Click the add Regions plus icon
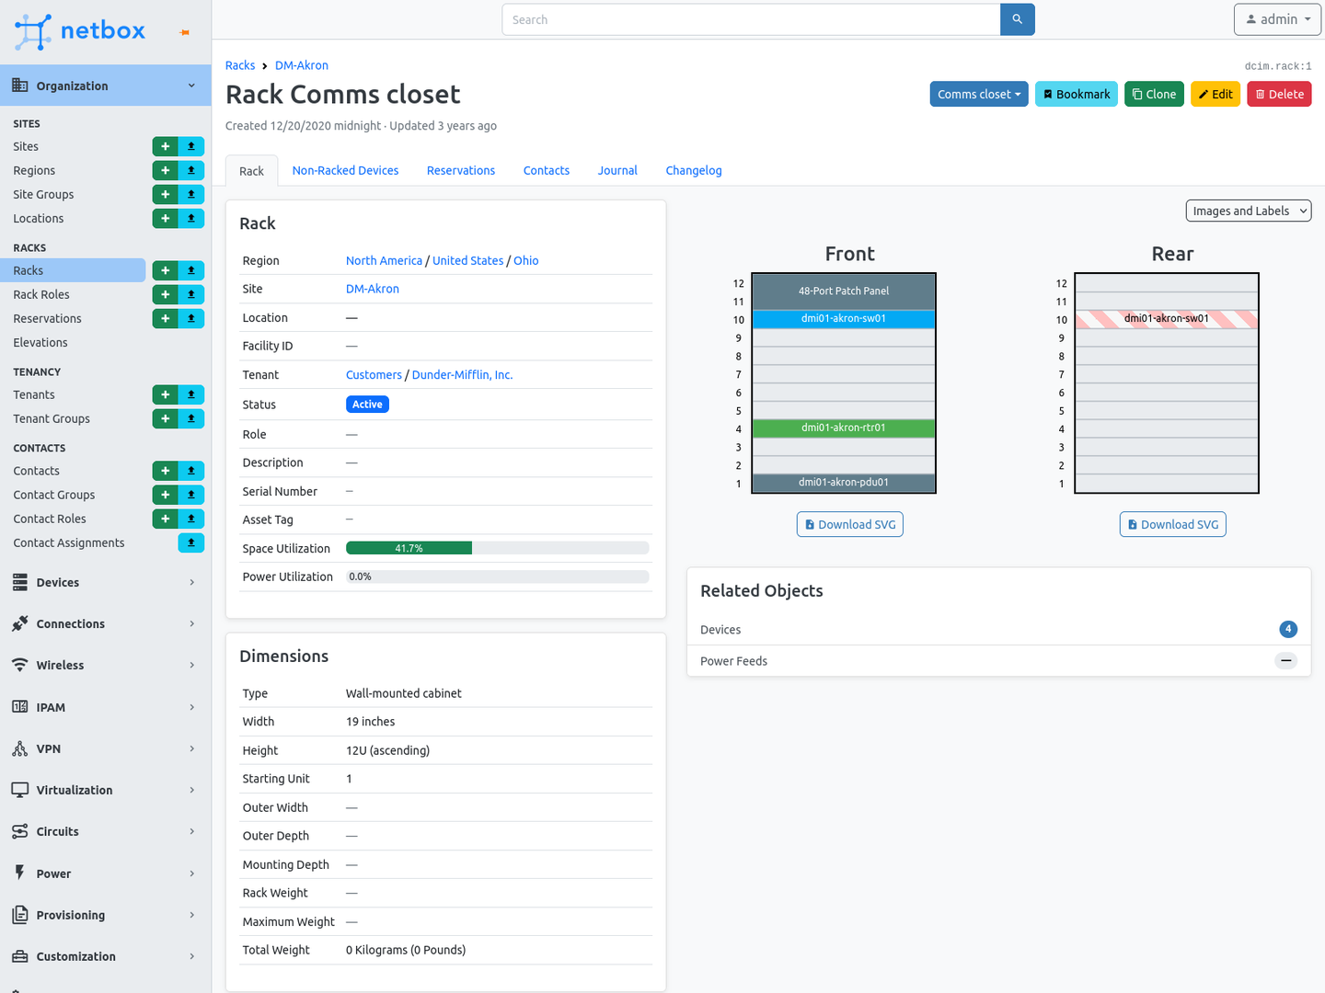This screenshot has height=993, width=1325. (x=165, y=170)
